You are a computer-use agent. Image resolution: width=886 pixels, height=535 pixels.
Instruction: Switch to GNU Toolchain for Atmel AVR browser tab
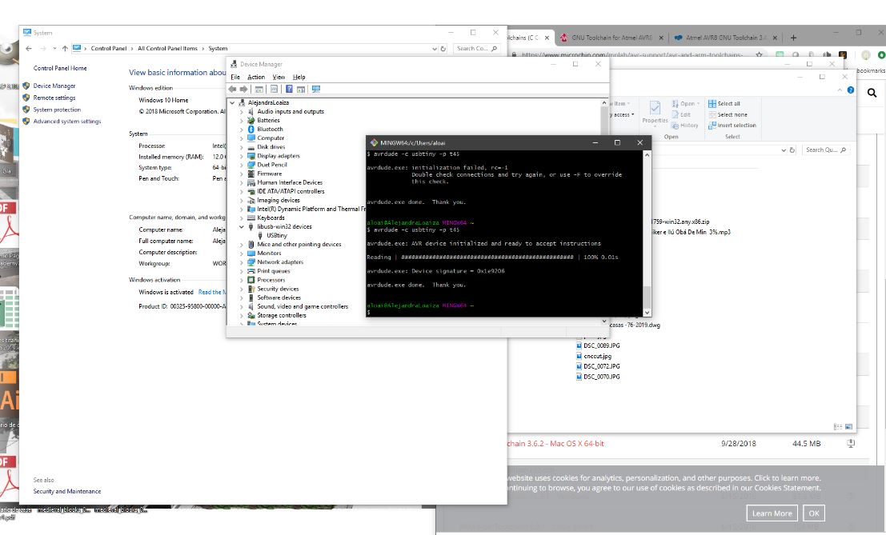point(611,38)
